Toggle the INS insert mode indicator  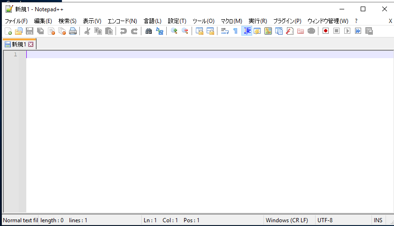378,220
